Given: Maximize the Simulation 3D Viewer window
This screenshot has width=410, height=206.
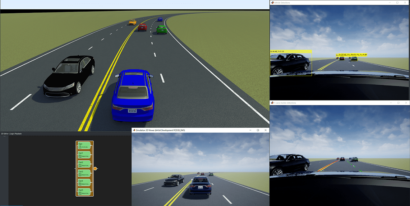Looking at the screenshot, I should 258,130.
